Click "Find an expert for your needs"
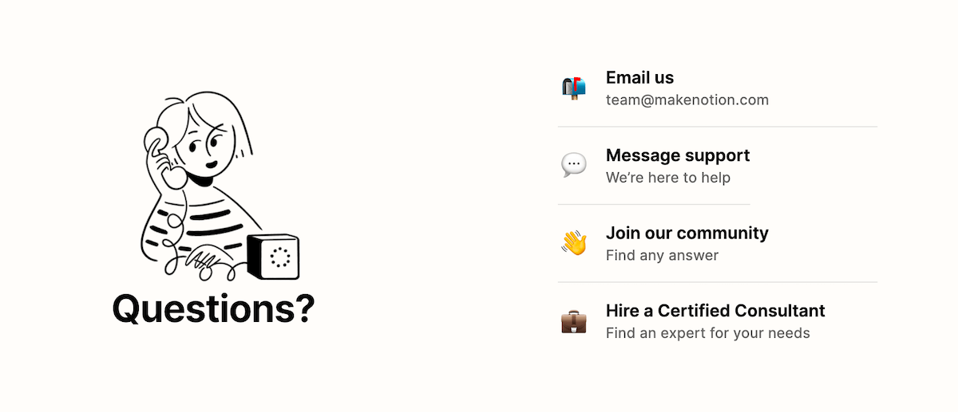Screen dimensions: 958x412 pos(707,333)
